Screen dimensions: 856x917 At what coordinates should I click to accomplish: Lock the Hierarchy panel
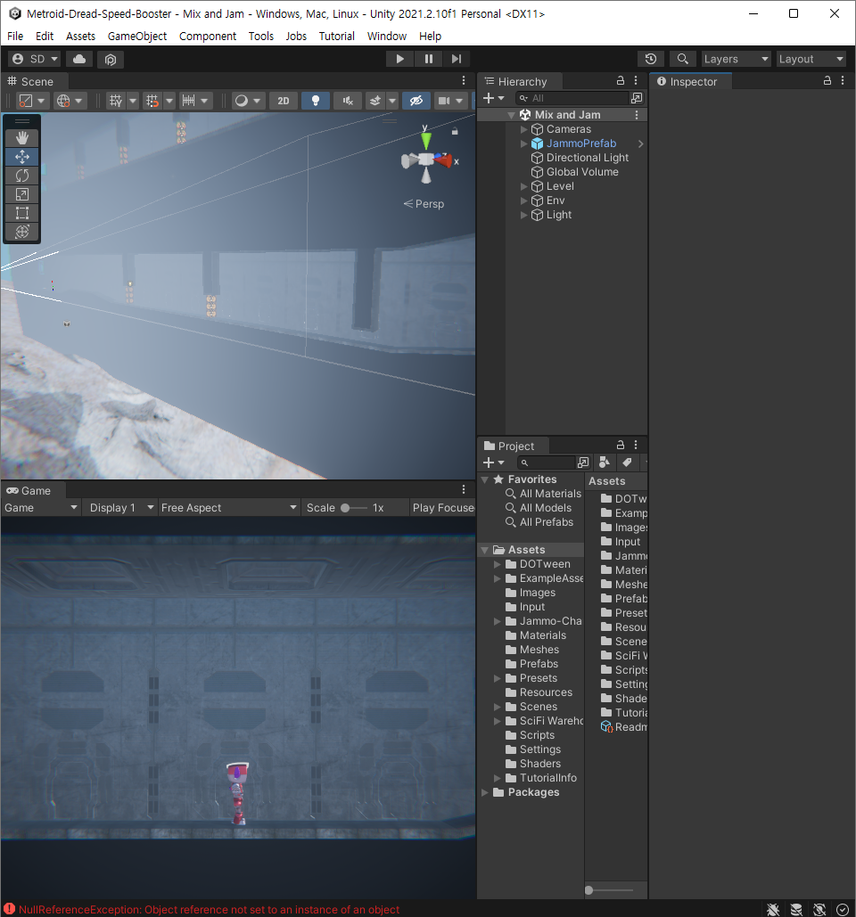point(621,81)
